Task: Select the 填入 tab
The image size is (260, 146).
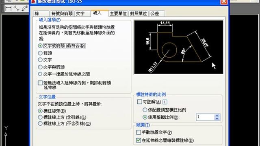Action: (100, 13)
